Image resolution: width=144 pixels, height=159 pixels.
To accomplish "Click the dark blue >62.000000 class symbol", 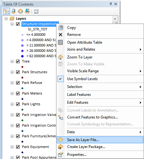I will click(x=22, y=56).
